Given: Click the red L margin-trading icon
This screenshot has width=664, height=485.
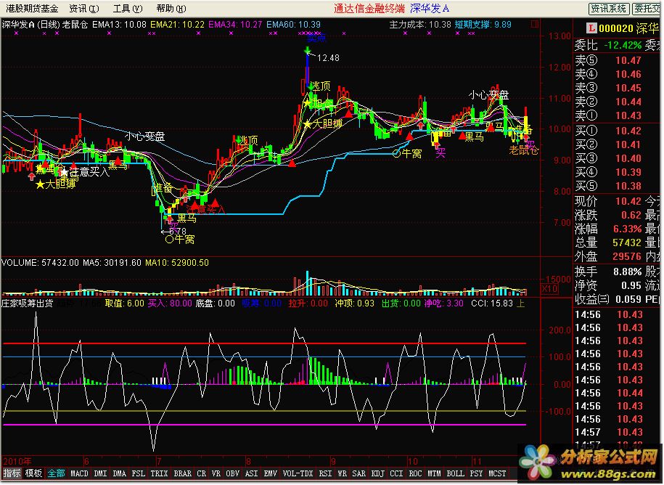Looking at the screenshot, I should pyautogui.click(x=591, y=28).
